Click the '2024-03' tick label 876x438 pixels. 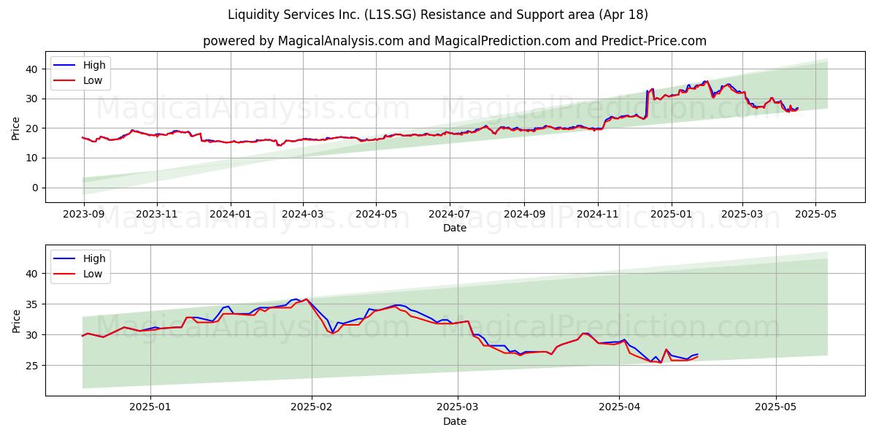tap(303, 215)
